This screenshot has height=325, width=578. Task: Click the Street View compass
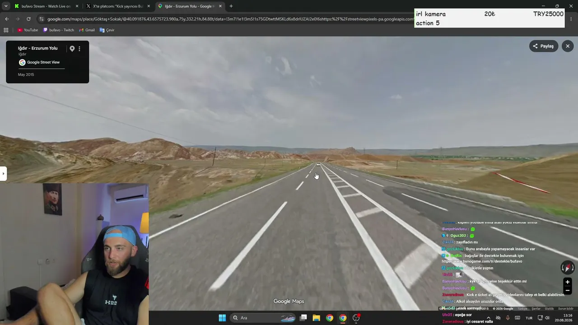pos(568,267)
